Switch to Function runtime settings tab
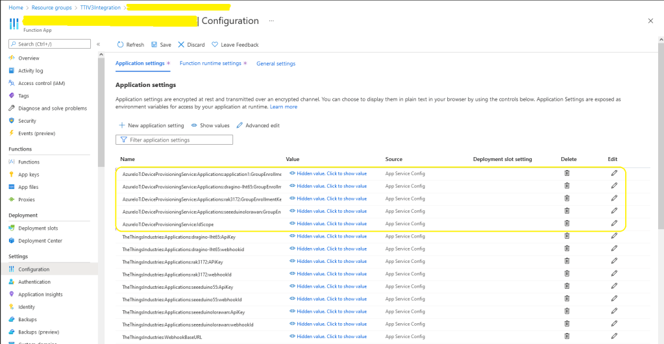Screen dimensions: 664x344 210,64
